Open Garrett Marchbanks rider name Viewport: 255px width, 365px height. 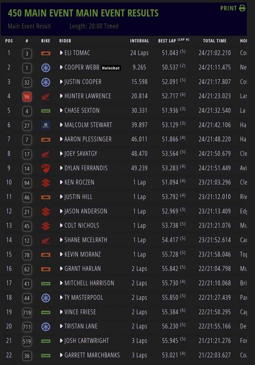point(92,355)
